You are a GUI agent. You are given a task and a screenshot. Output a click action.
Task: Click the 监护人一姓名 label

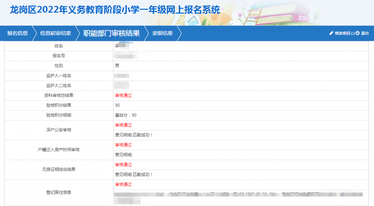click(59, 76)
